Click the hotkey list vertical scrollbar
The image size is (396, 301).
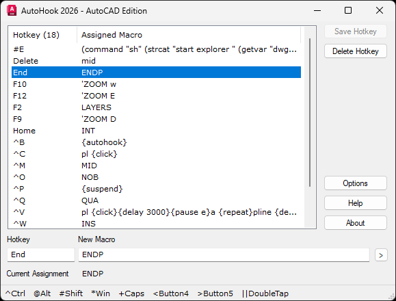point(310,112)
